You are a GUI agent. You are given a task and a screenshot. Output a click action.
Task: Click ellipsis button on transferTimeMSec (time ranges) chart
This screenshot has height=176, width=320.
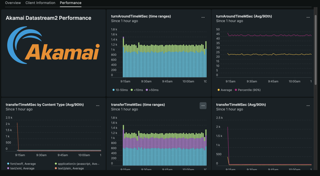coord(203,106)
